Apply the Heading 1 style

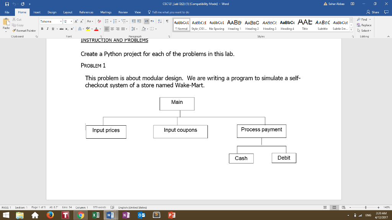[234, 24]
